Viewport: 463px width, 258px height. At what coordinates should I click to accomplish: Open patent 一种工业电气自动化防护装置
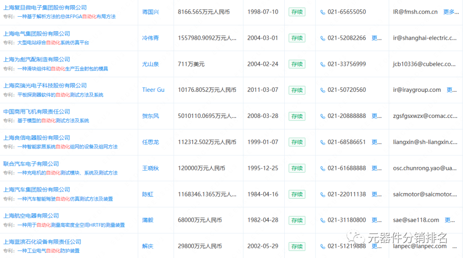tap(48, 251)
